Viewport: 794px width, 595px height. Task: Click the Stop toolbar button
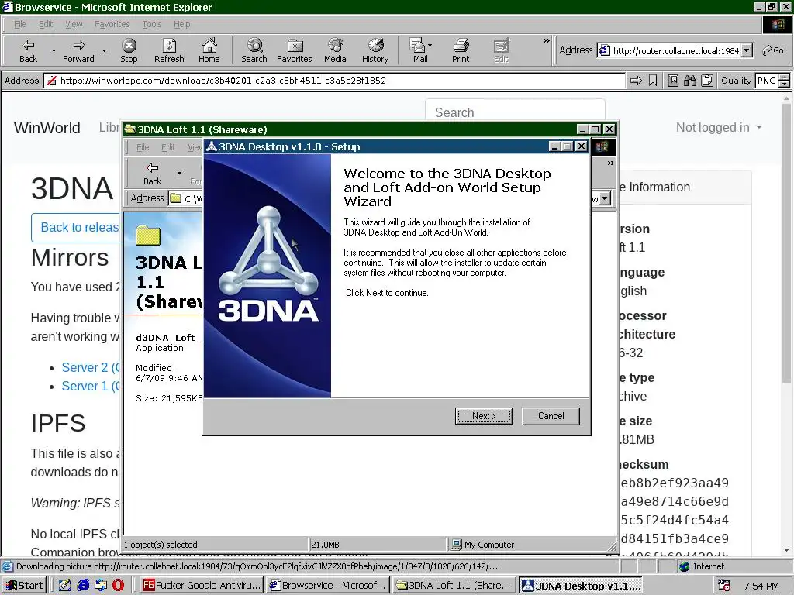tap(129, 50)
